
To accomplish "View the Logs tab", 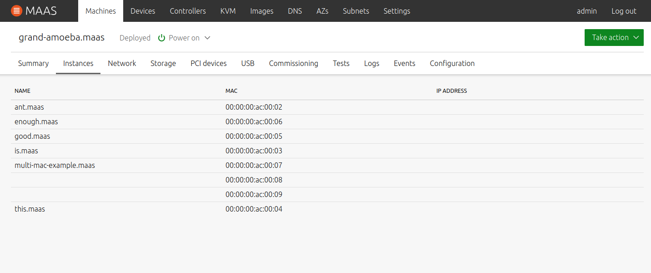I will tap(371, 63).
